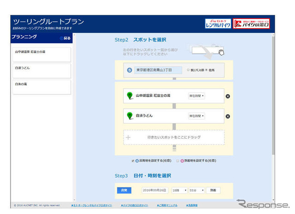Open バイクの窓口公式サイト footer link
The height and width of the screenshot is (214, 295).
pos(135,205)
